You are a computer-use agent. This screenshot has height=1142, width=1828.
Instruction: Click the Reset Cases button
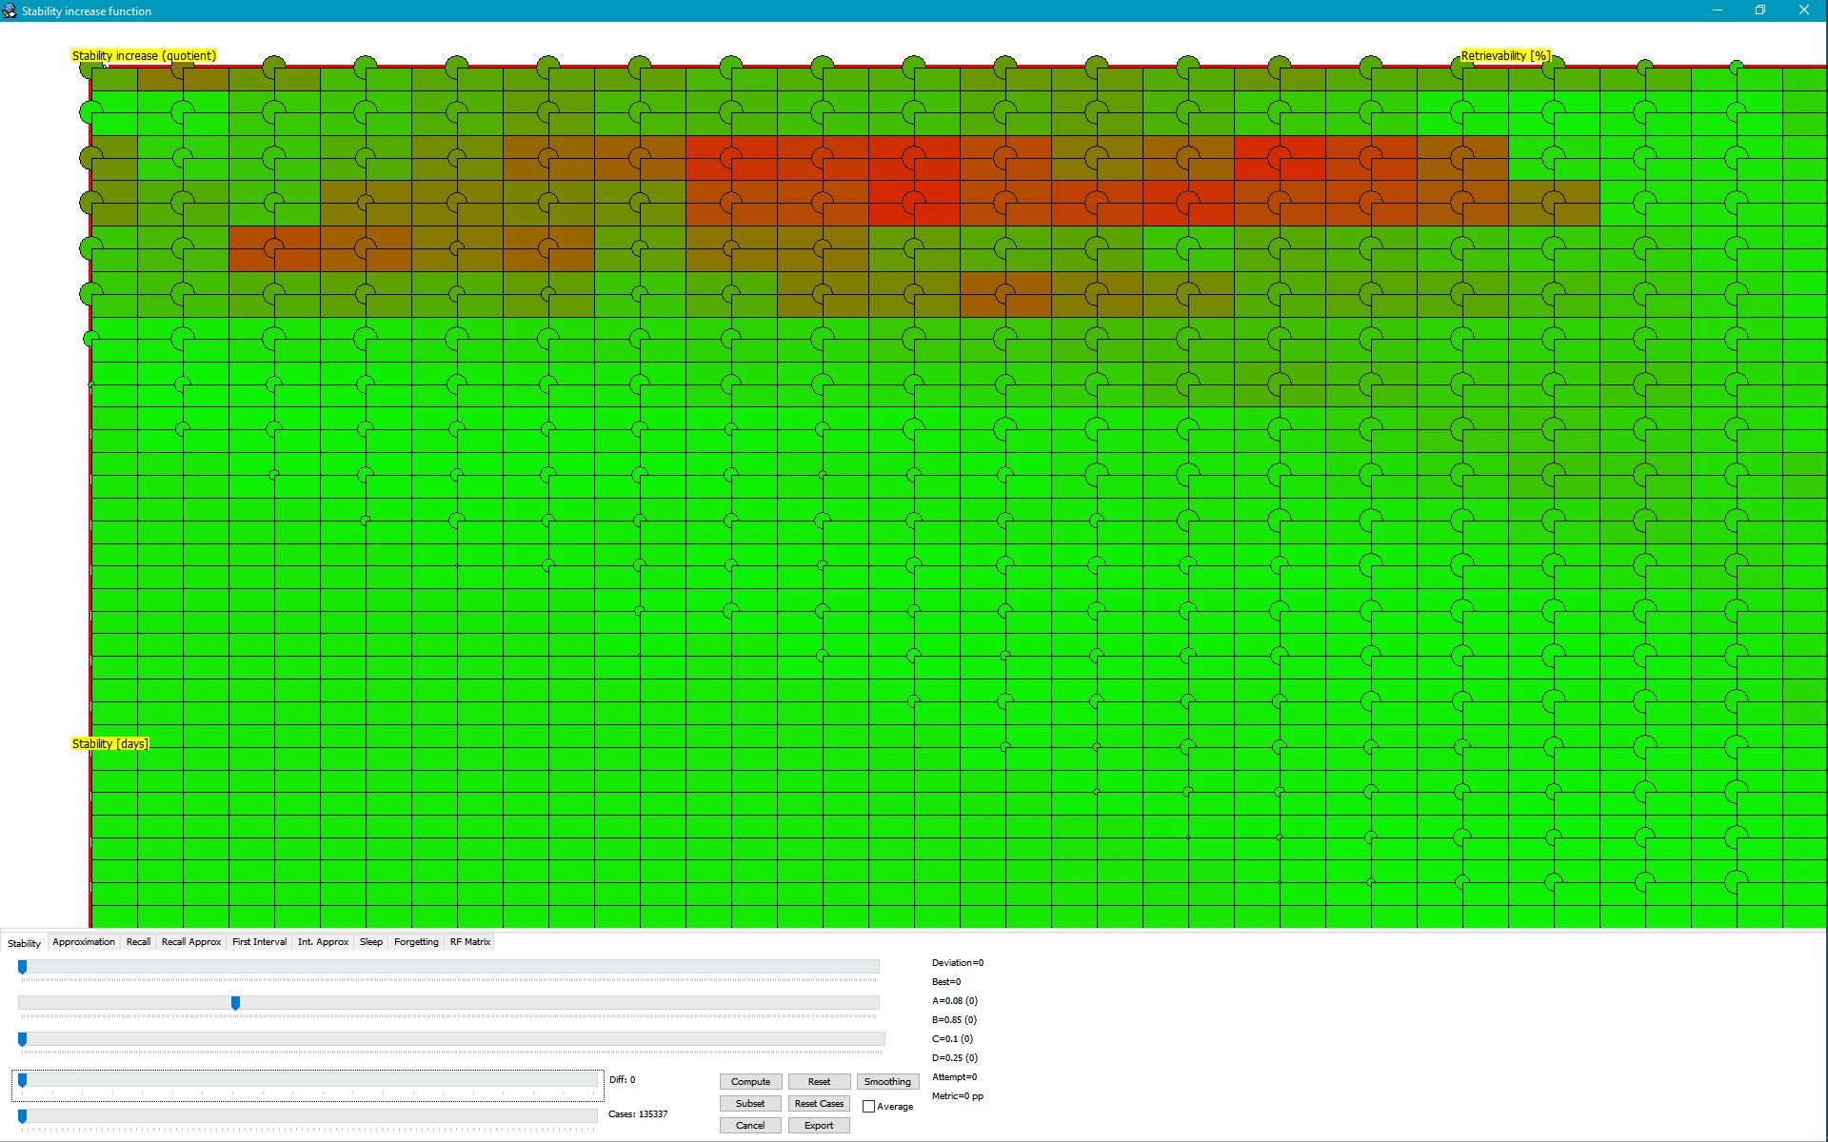coord(819,1103)
